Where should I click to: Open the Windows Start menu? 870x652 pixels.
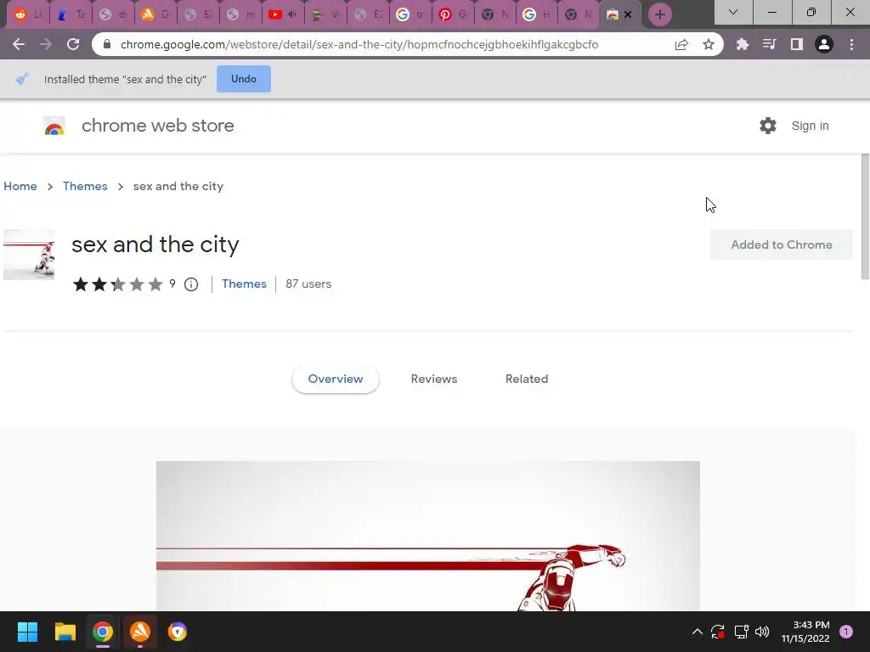click(27, 632)
